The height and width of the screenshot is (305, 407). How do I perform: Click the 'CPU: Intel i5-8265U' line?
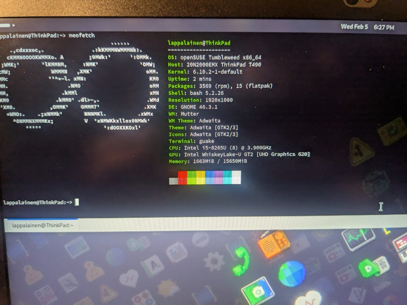coord(220,148)
